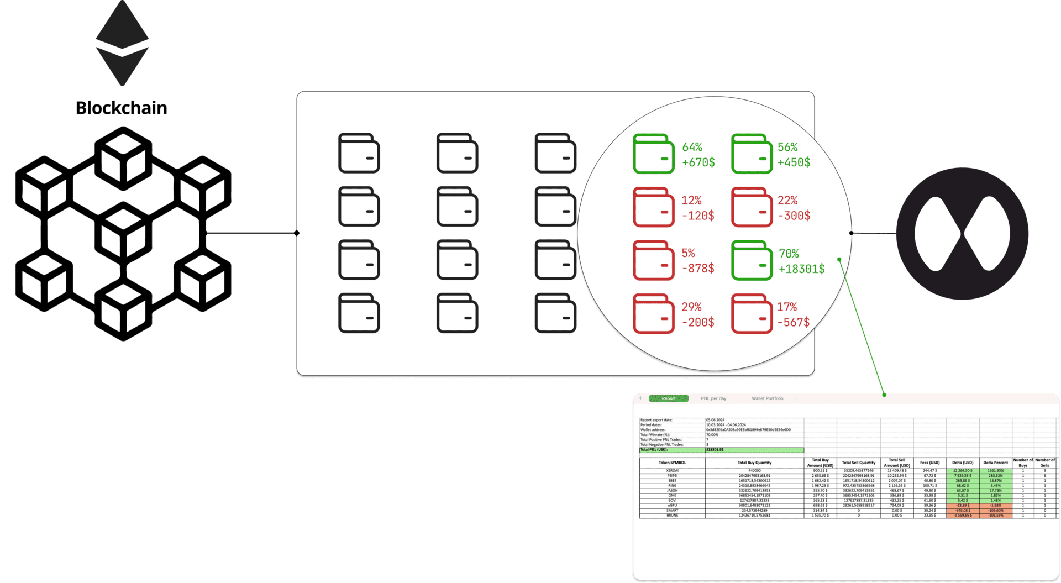Select the 1361.95% delta percent cell
This screenshot has width=1061, height=583.
click(996, 471)
